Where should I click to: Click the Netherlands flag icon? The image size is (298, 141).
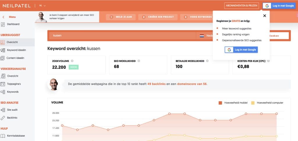click(202, 36)
